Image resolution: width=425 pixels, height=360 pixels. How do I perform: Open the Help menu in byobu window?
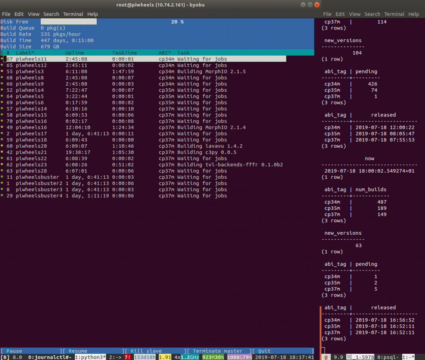93,14
